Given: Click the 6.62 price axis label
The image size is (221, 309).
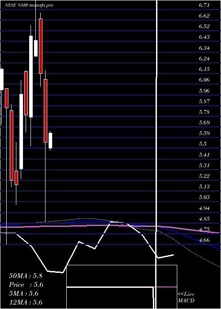Looking at the screenshot, I should click(204, 16).
